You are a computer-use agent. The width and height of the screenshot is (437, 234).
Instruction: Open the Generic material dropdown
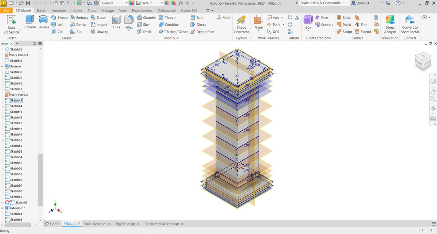coord(126,3)
